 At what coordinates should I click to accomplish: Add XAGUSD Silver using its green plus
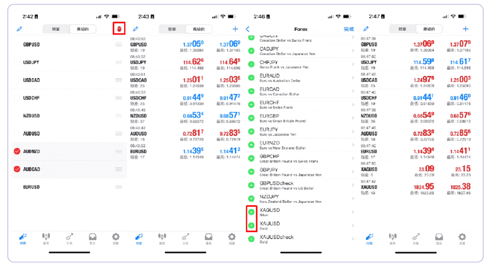click(x=251, y=212)
